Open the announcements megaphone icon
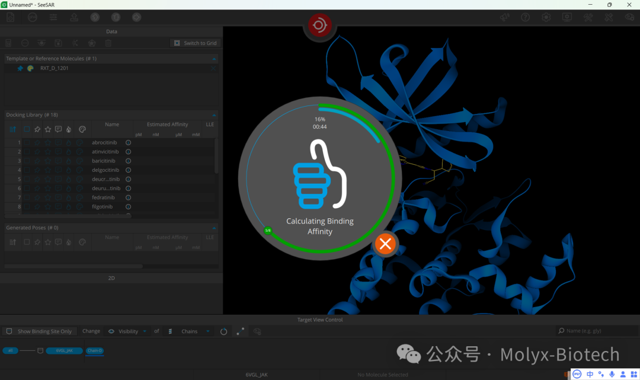Viewport: 640px width, 380px height. 504,17
